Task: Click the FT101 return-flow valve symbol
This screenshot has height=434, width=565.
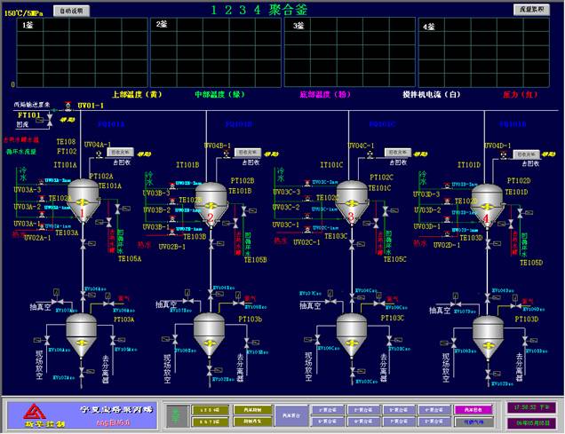Action: [x=50, y=120]
